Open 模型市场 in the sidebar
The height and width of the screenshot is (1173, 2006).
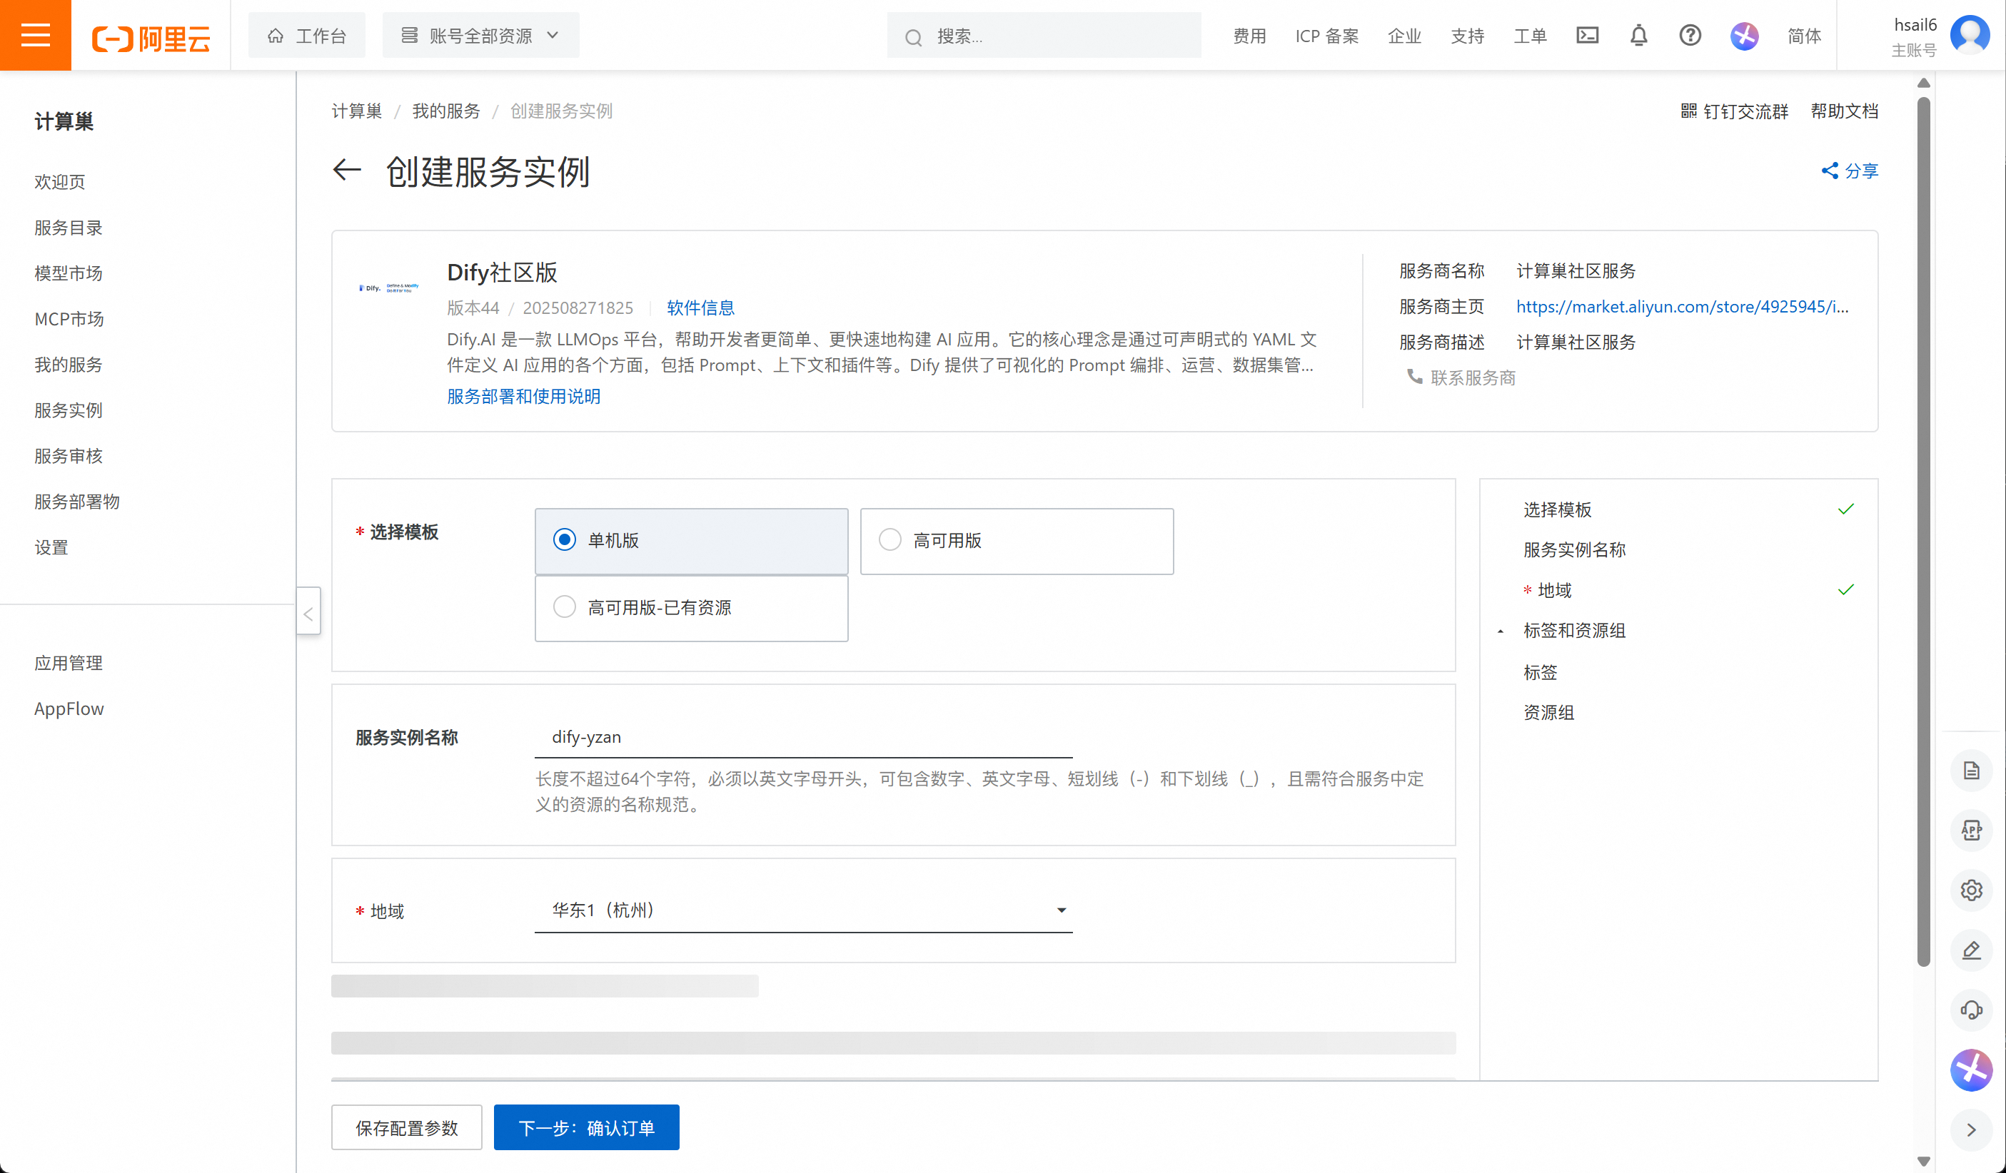(x=69, y=273)
